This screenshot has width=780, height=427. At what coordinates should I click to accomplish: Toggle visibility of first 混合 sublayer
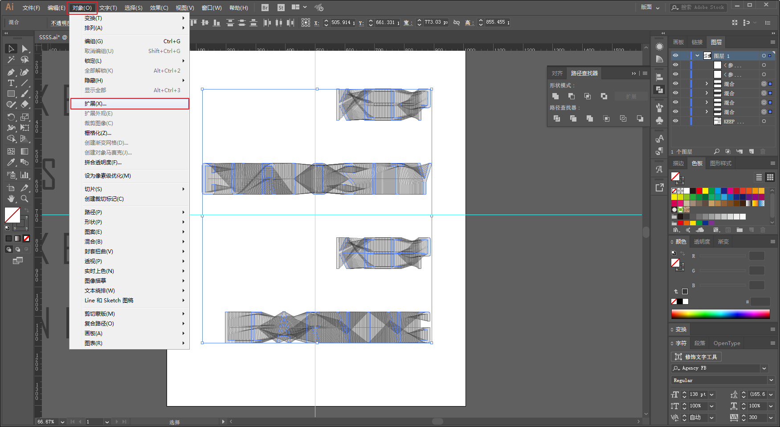tap(675, 84)
